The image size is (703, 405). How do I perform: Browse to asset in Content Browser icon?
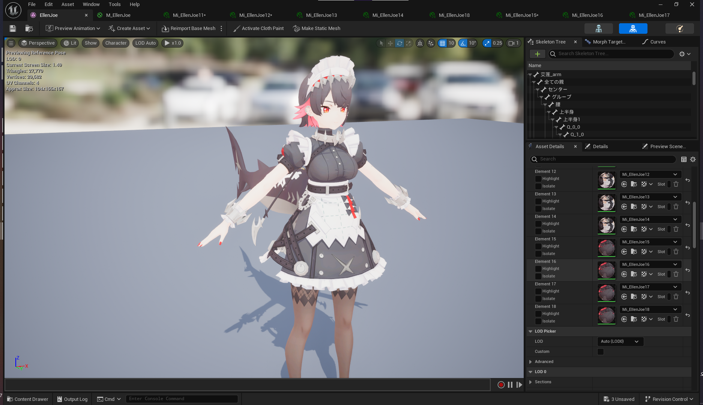click(x=29, y=28)
